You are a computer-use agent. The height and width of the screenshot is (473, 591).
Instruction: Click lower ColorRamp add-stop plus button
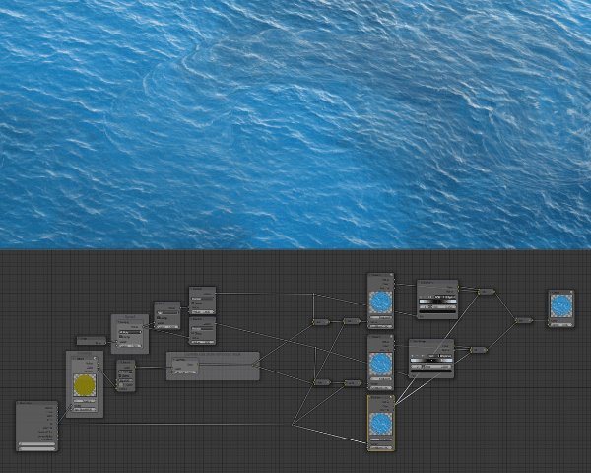click(413, 356)
